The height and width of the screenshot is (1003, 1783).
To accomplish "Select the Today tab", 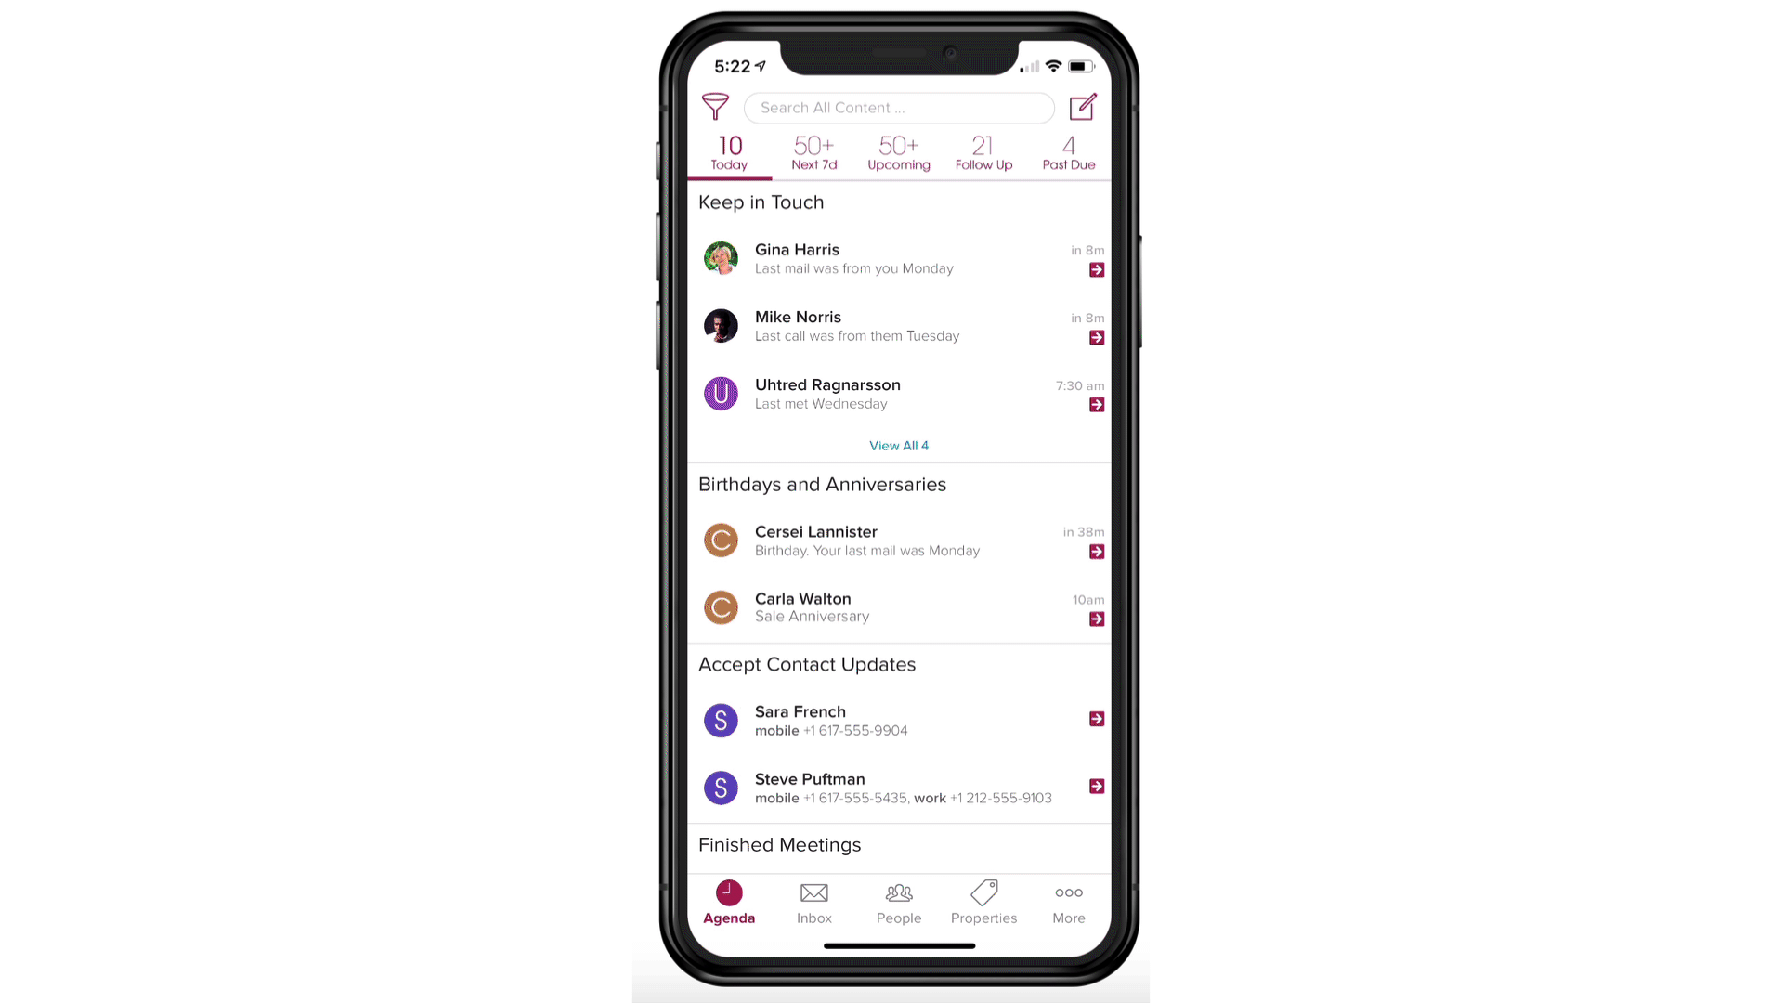I will coord(729,152).
